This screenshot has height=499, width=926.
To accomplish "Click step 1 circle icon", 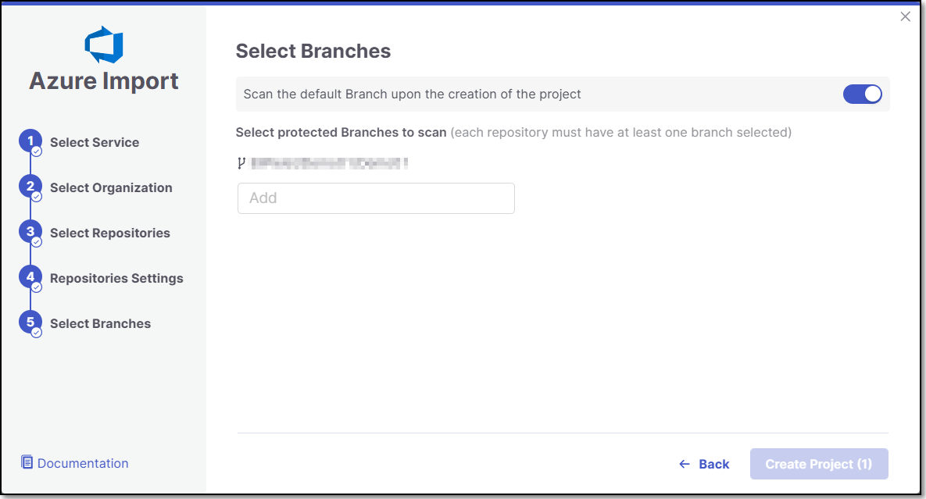I will click(30, 141).
